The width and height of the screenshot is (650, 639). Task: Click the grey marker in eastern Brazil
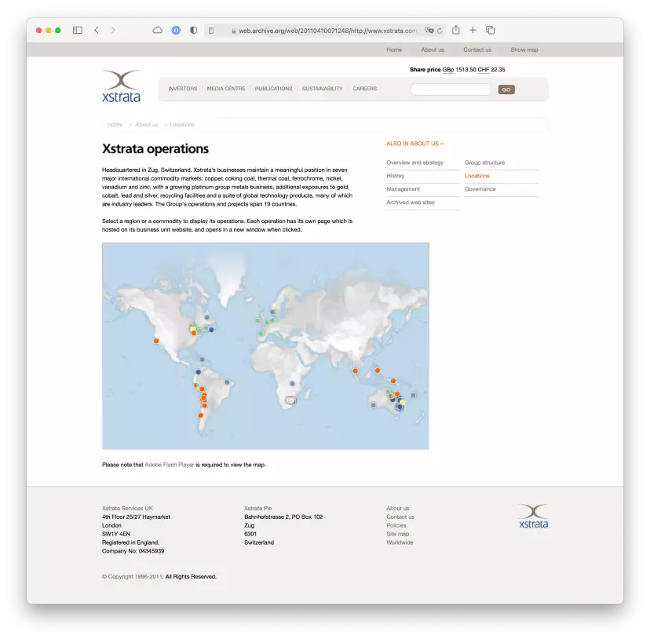[x=227, y=382]
